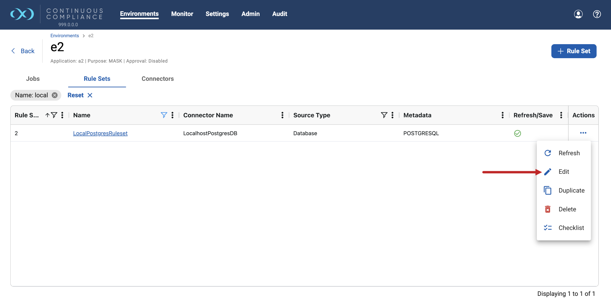Open the Audit menu item
This screenshot has width=611, height=307.
279,14
